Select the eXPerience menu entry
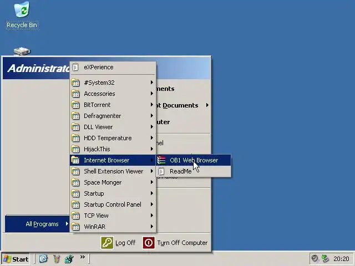Image resolution: width=355 pixels, height=266 pixels. coord(113,67)
